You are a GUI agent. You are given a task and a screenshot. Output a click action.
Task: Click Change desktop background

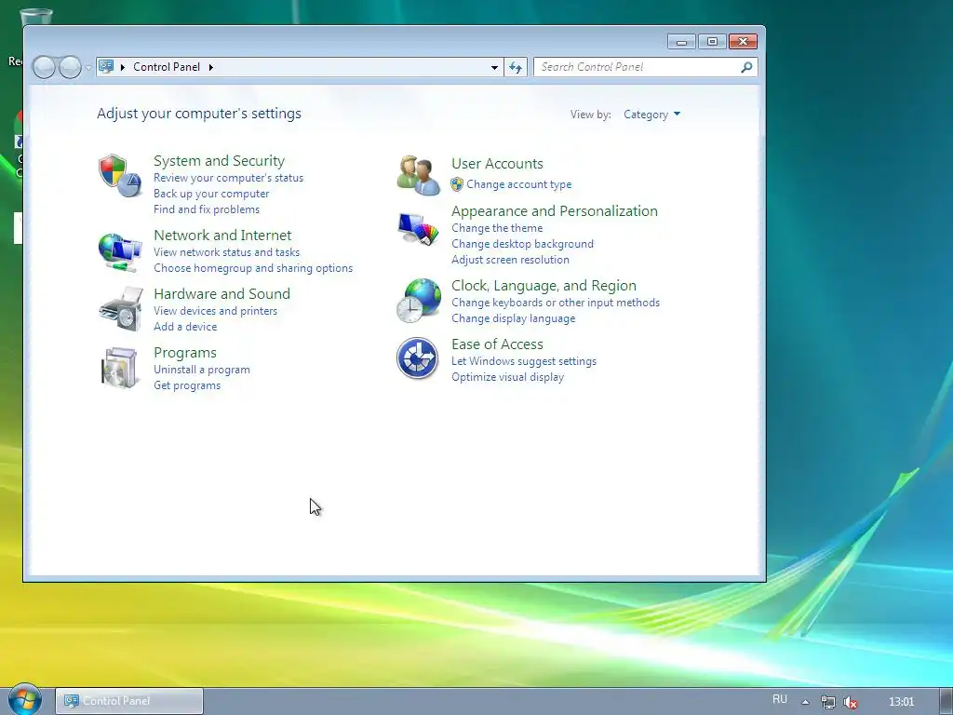(522, 244)
